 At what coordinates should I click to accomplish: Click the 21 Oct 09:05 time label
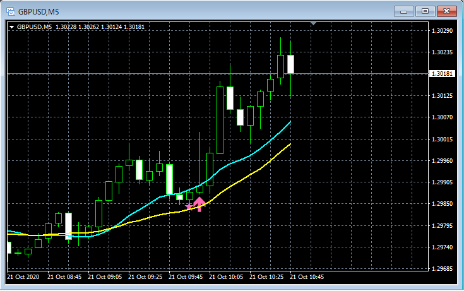(x=105, y=277)
